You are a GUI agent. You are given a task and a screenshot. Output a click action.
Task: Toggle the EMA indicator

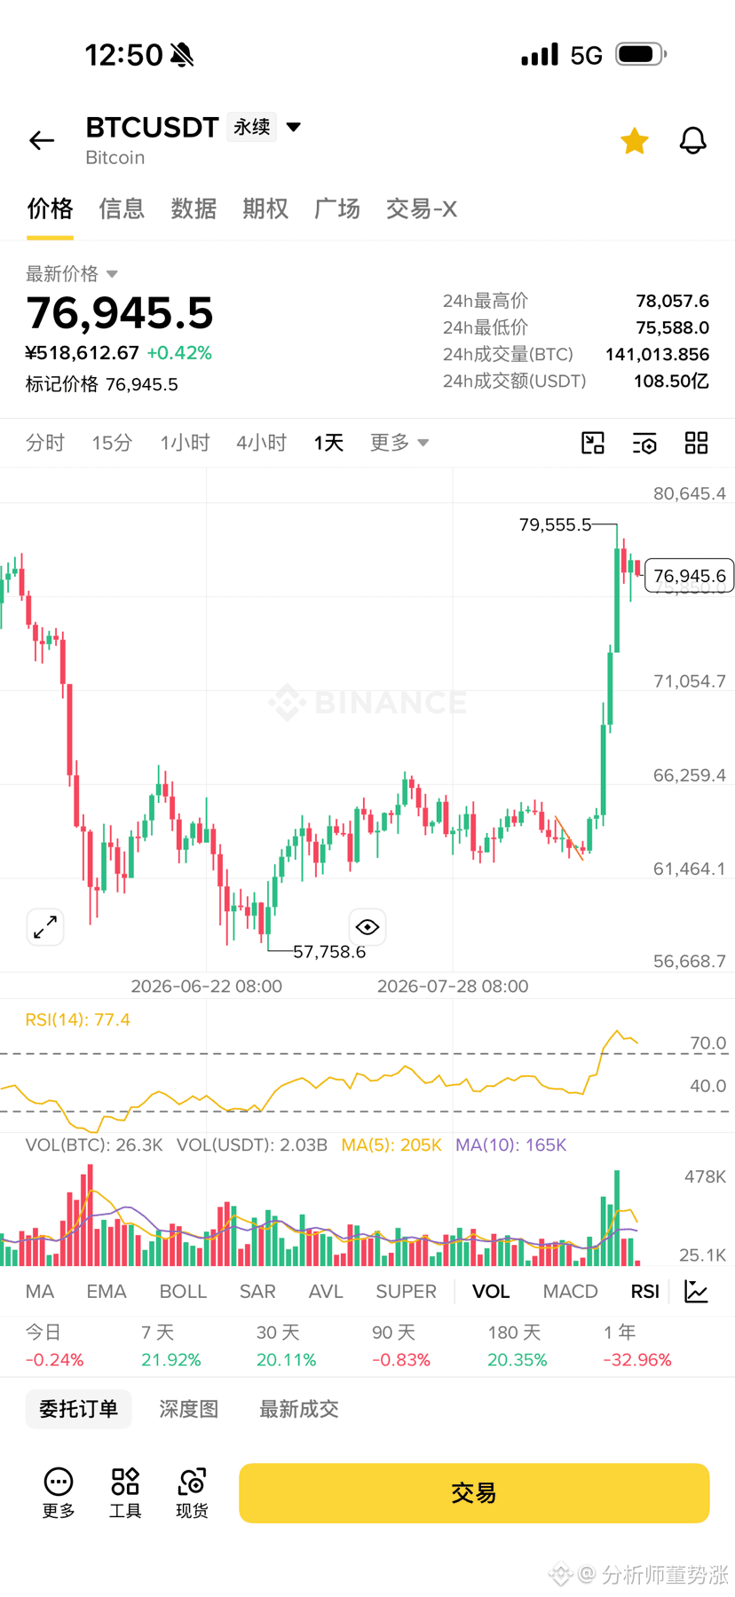[x=107, y=1292]
